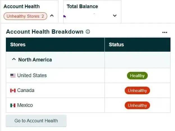Collapse the Account Health panel chevron

pyautogui.click(x=52, y=16)
